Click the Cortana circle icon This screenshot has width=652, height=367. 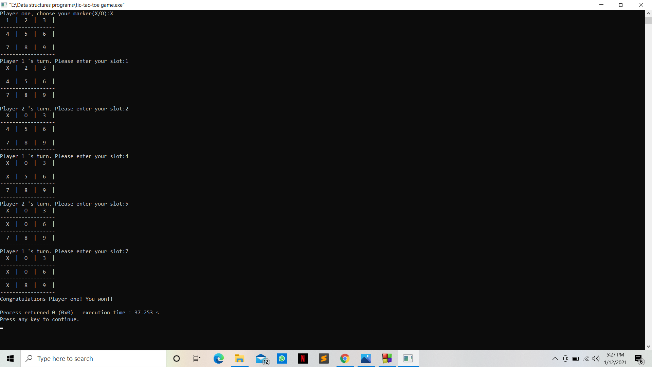177,359
